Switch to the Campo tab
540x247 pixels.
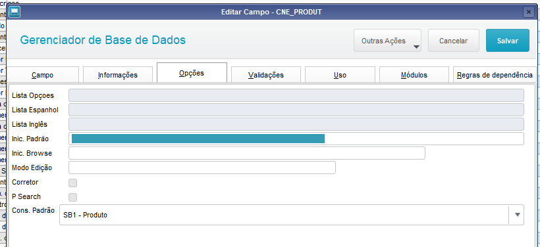pos(42,75)
